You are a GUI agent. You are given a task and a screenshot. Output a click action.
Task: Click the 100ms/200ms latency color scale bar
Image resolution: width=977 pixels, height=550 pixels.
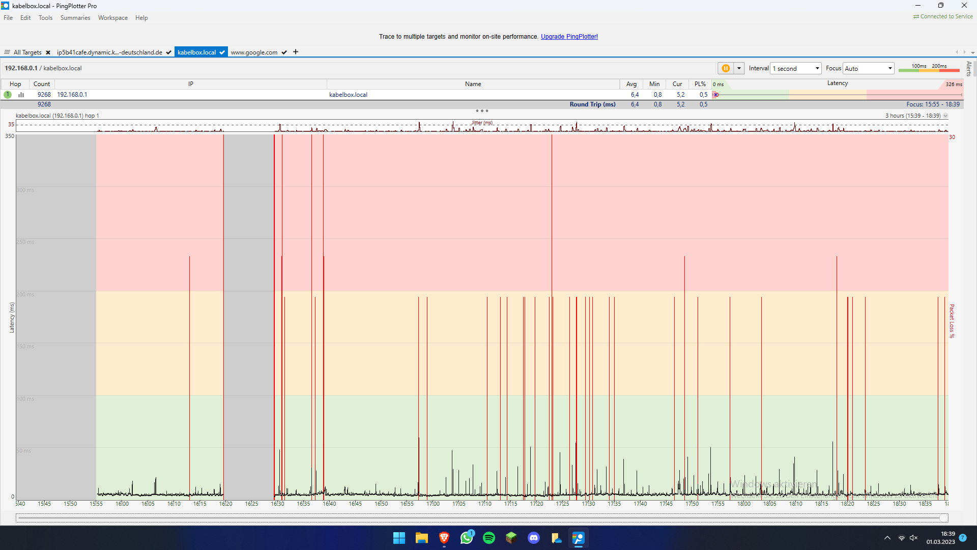point(929,69)
